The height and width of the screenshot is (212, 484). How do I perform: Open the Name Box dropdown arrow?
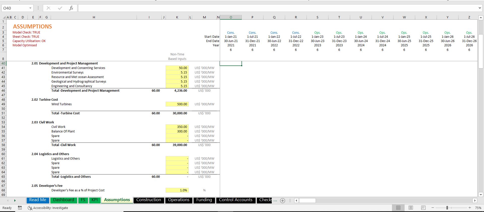click(x=30, y=8)
